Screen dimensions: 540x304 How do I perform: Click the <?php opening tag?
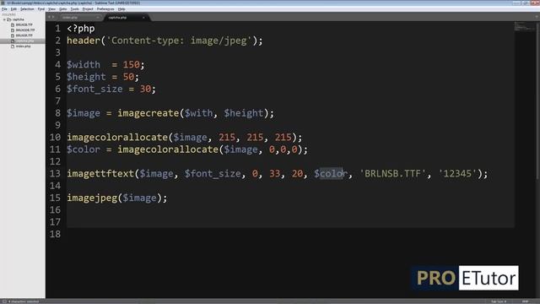[x=81, y=29]
